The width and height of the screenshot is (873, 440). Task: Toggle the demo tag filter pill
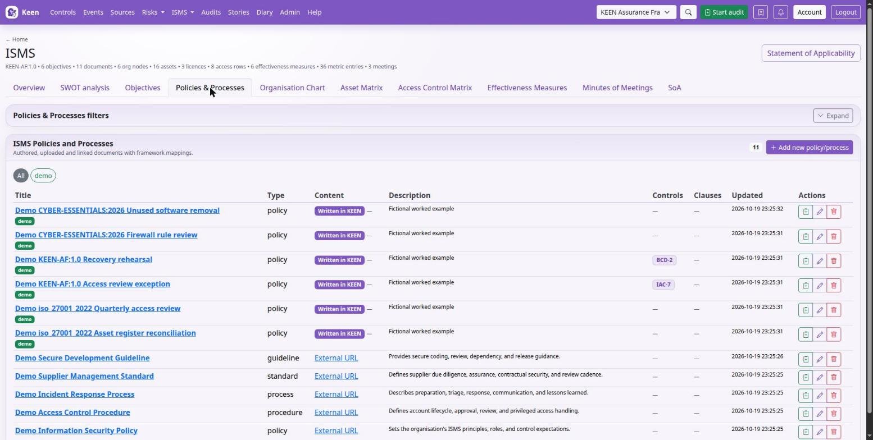[x=43, y=176]
